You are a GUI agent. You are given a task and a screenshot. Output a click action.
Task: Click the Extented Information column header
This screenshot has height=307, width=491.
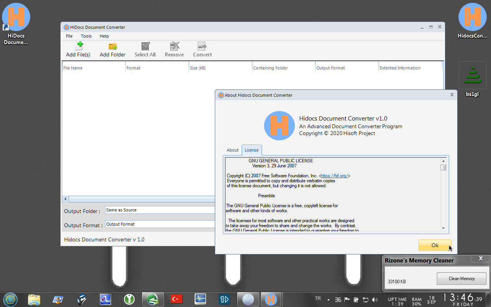point(410,68)
